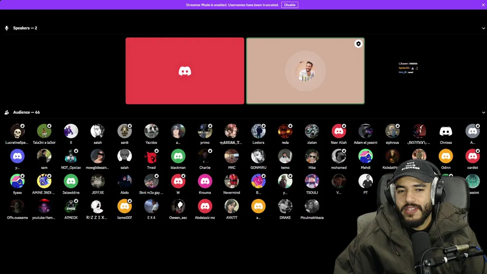Open 3alaeddine's green Discord avatar
Viewport: 487px width, 274px height.
click(x=71, y=182)
